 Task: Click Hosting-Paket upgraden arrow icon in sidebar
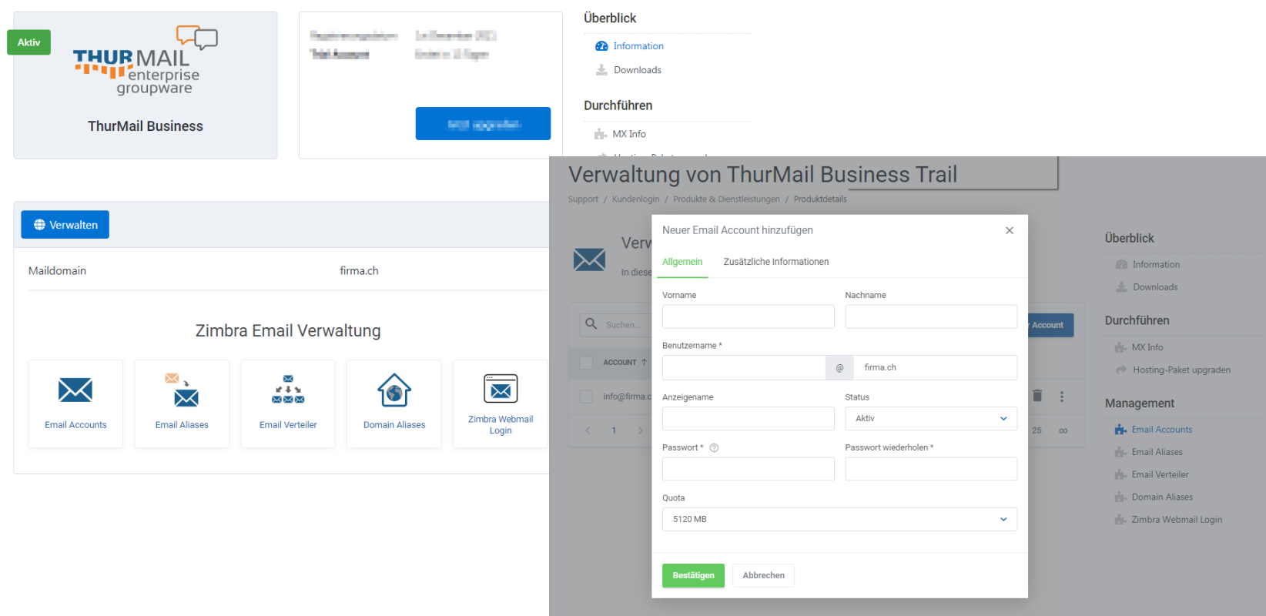(x=1121, y=370)
